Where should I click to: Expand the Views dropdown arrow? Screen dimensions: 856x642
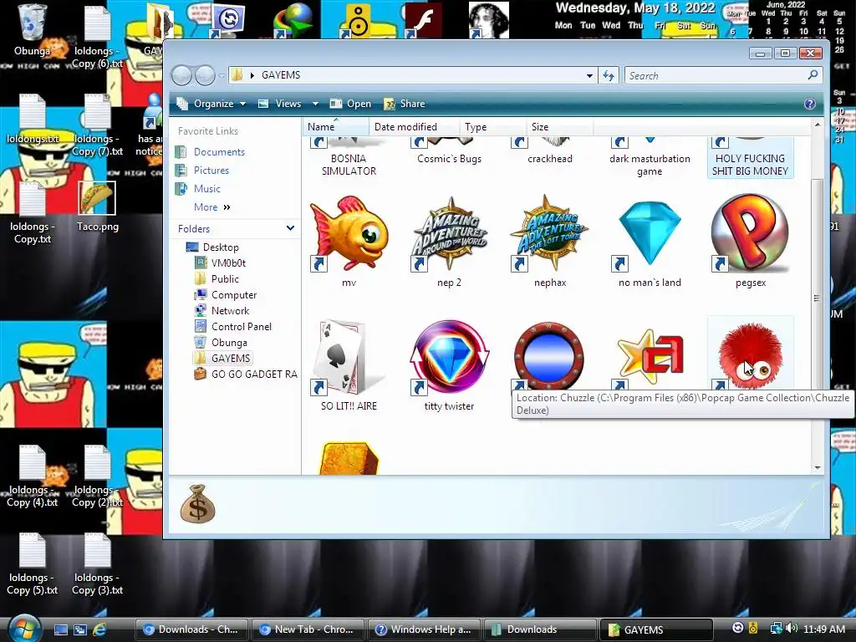[315, 104]
